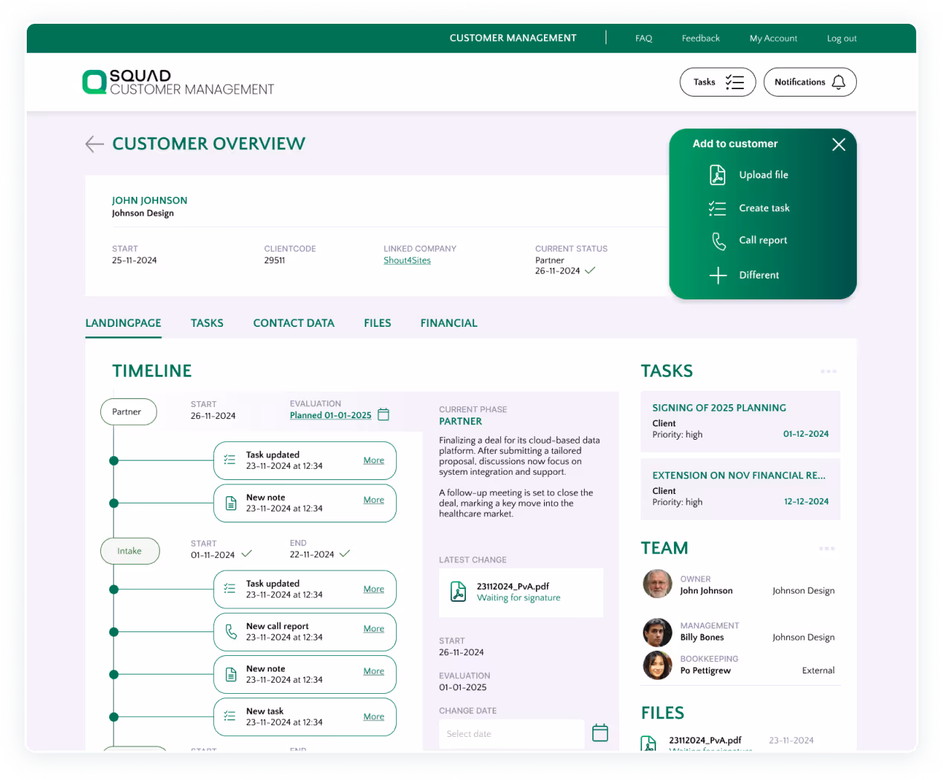Screen dimensions: 943x780
Task: Click note icon of Intake New note card
Action: 230,675
